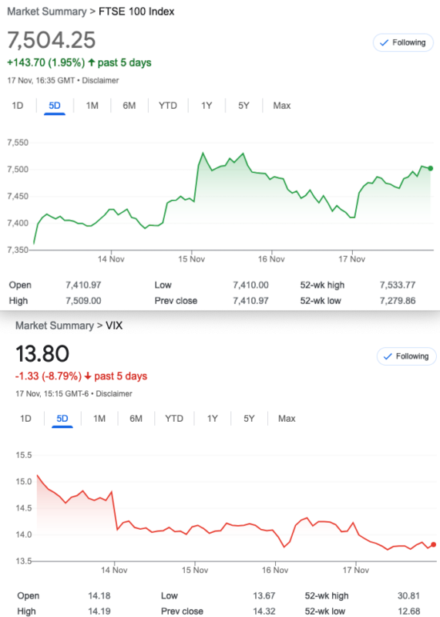
Task: Click the FTSE Low value 7,410.00
Action: tap(251, 285)
